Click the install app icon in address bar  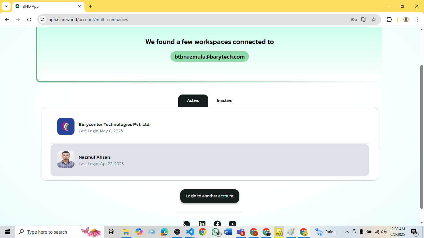(x=364, y=20)
